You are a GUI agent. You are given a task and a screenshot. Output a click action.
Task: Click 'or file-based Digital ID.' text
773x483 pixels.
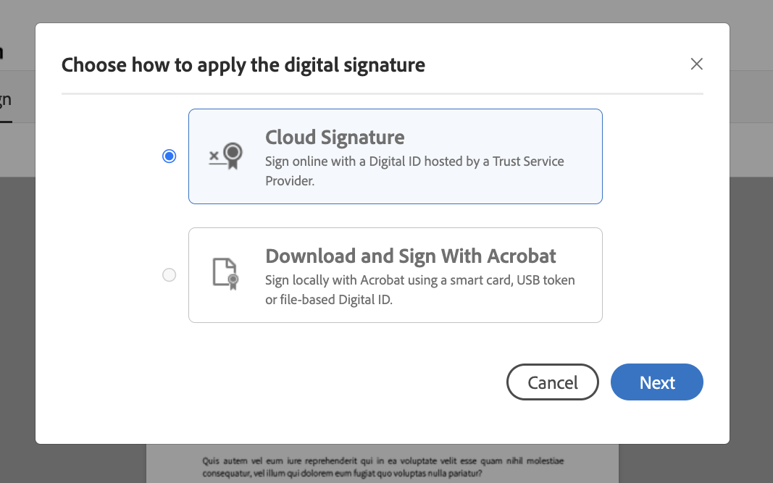coord(329,300)
